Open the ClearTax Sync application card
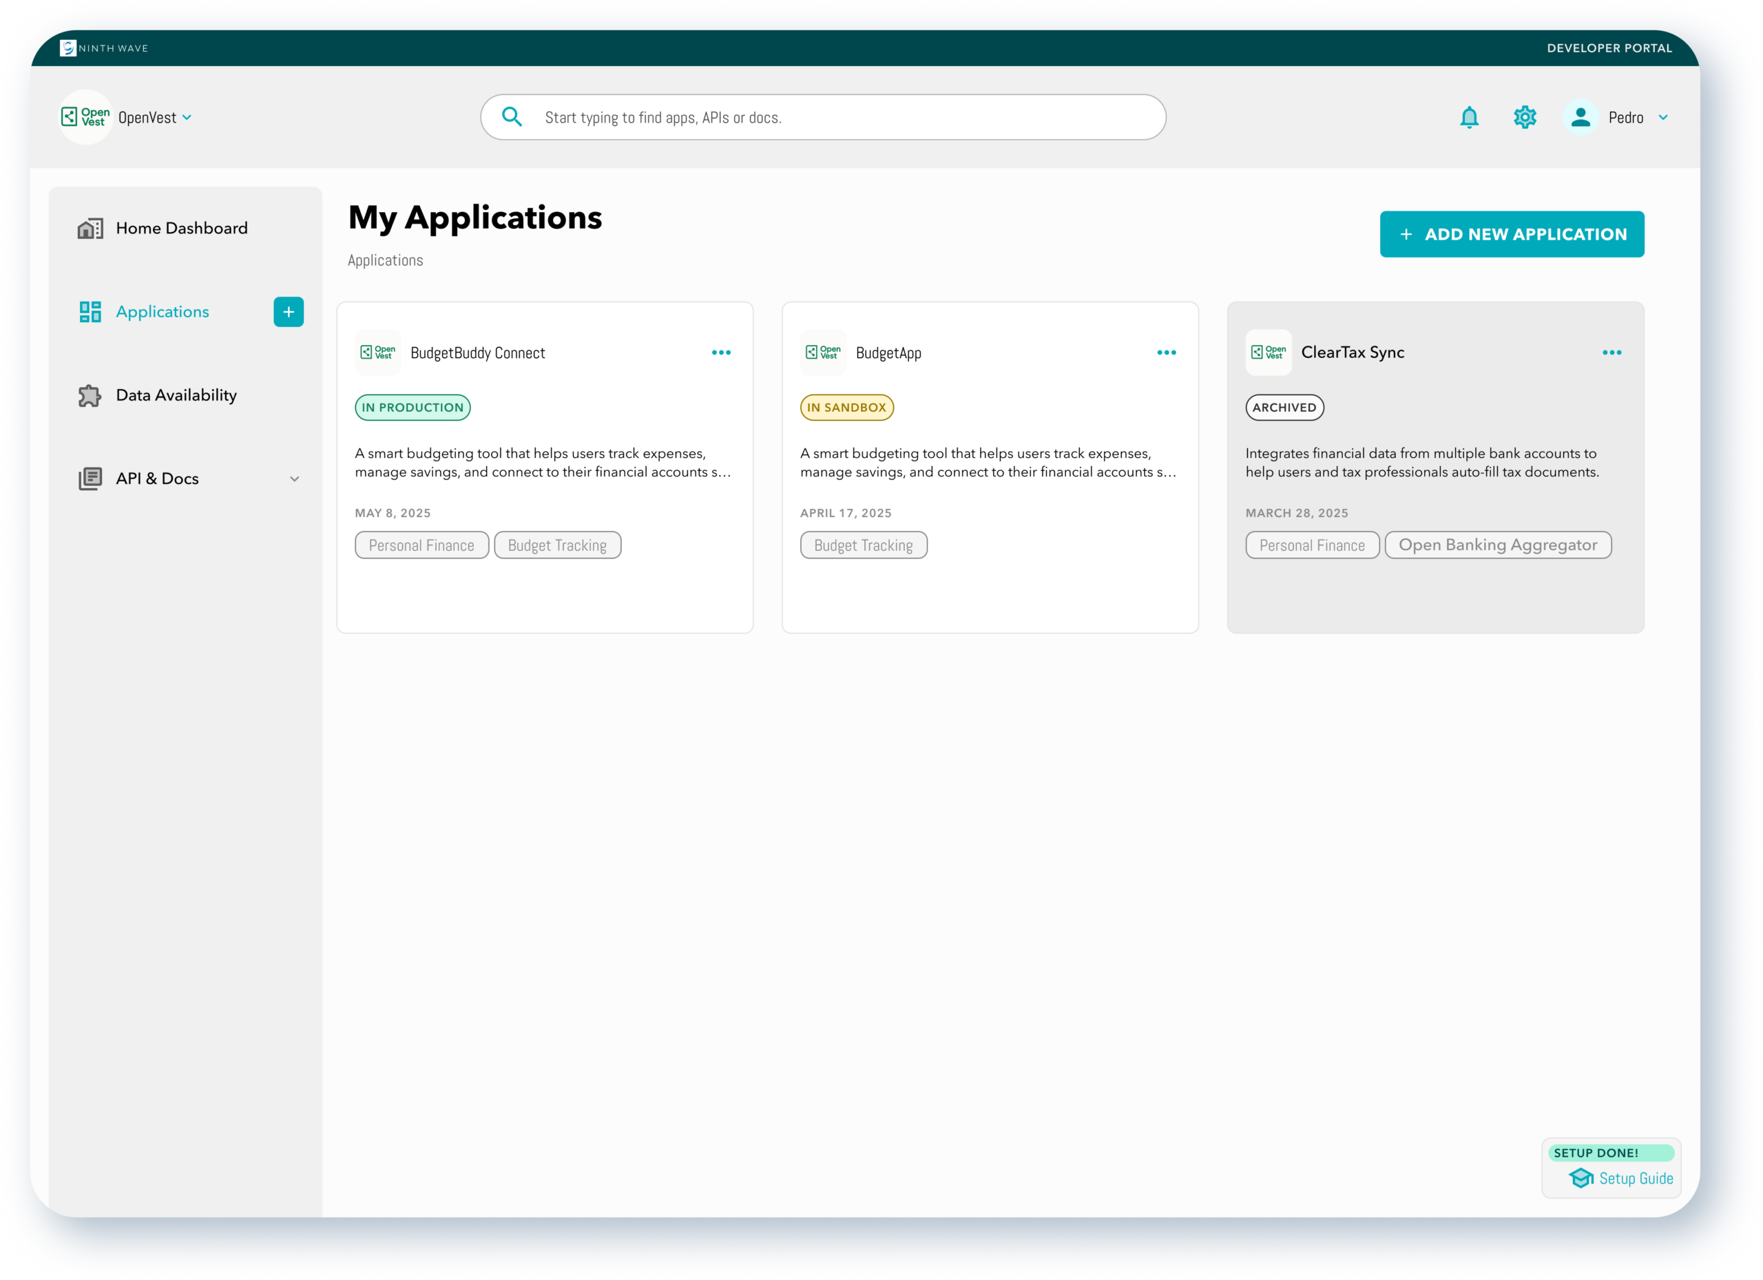The width and height of the screenshot is (1763, 1280). pos(1352,353)
